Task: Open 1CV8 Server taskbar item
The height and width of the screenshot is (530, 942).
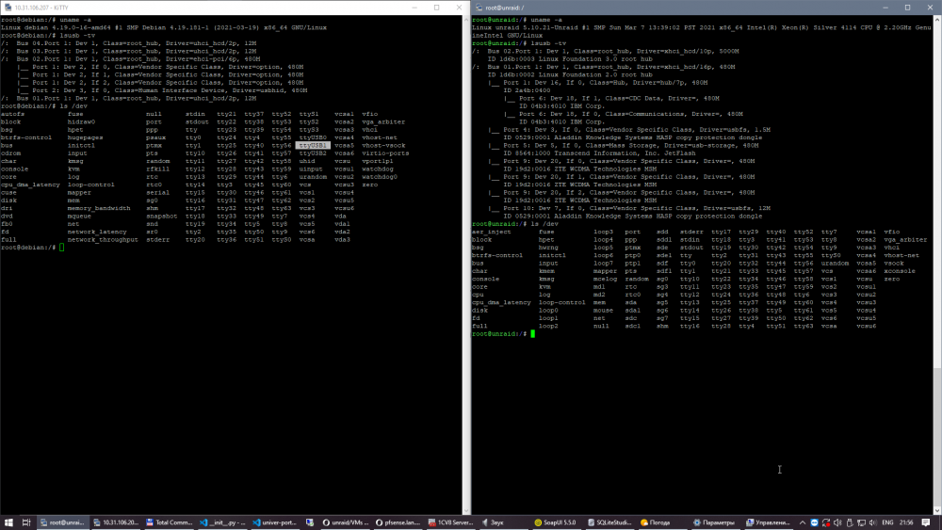Action: pos(450,522)
